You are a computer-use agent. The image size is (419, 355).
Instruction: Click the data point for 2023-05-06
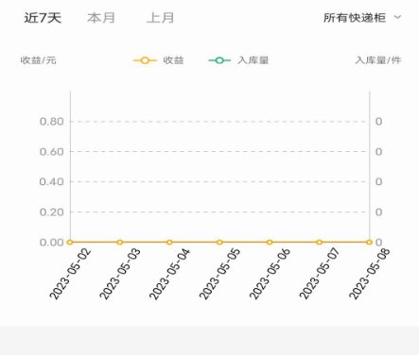point(270,242)
